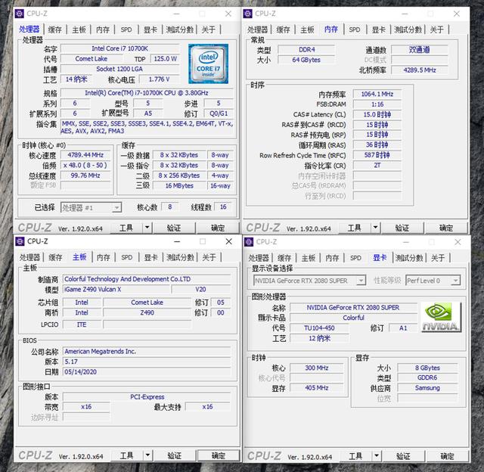Image resolution: width=484 pixels, height=472 pixels.
Task: Open 显卡 tab in the memory window
Action: [x=379, y=29]
